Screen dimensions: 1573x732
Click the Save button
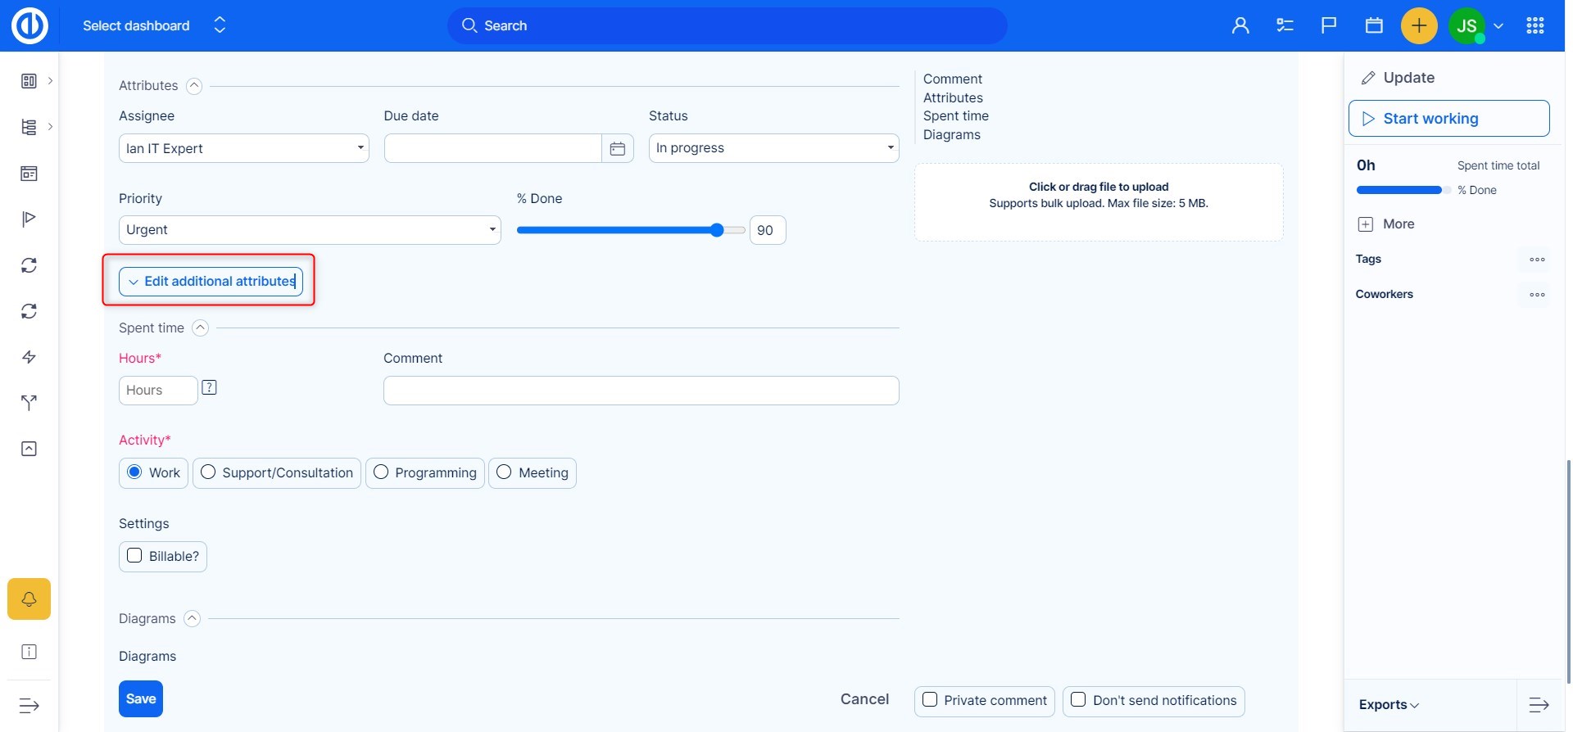(x=141, y=699)
